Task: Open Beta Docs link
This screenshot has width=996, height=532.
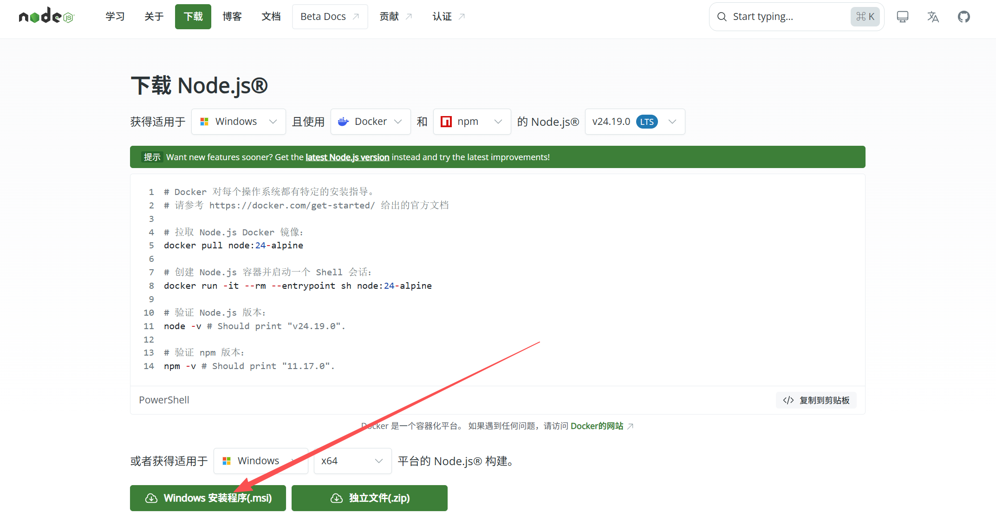Action: [330, 17]
